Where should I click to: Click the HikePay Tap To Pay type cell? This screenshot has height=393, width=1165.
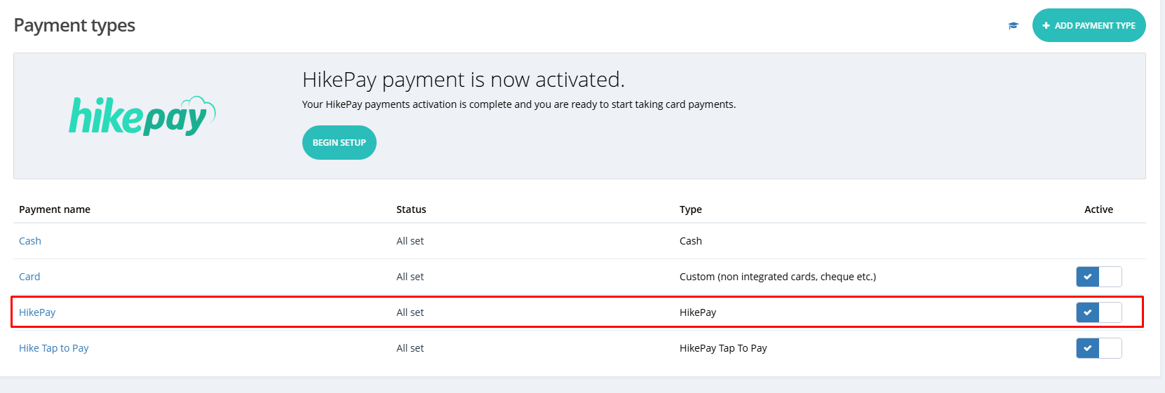(x=723, y=348)
